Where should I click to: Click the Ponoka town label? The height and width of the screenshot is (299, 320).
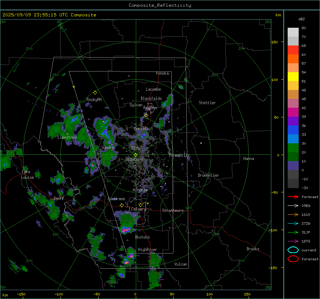click(162, 73)
